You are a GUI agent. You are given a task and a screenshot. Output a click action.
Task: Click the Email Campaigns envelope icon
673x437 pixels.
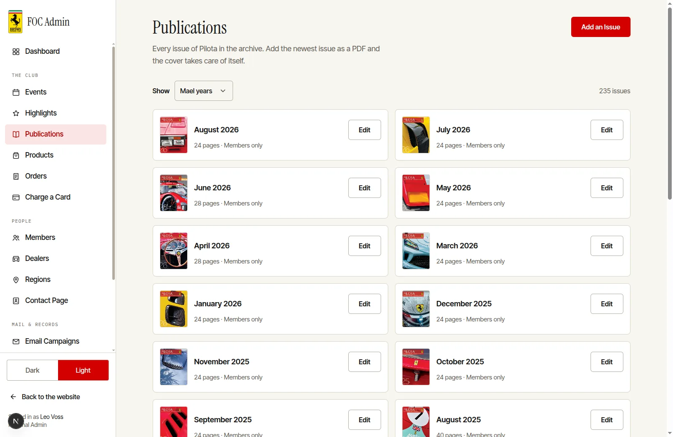pyautogui.click(x=16, y=342)
